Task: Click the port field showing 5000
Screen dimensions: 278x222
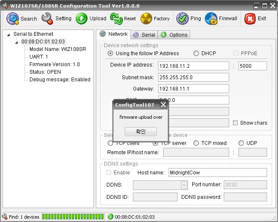Action: (252, 66)
